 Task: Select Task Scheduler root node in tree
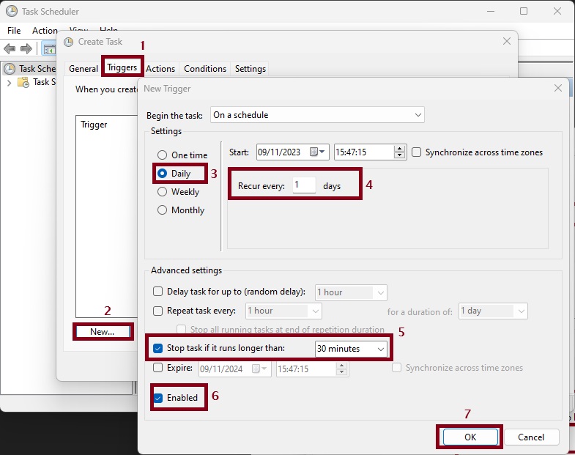coord(30,69)
